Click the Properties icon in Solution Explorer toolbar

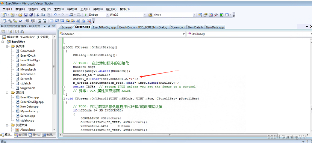point(3,32)
